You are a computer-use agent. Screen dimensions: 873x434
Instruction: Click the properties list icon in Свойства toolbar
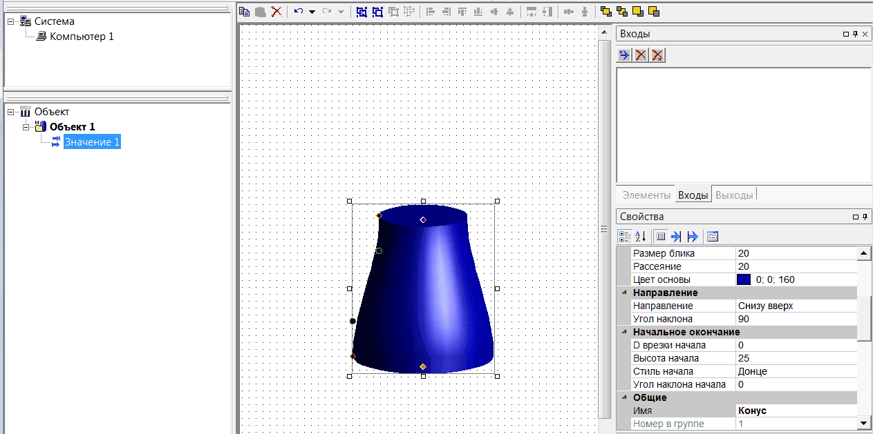coord(660,237)
